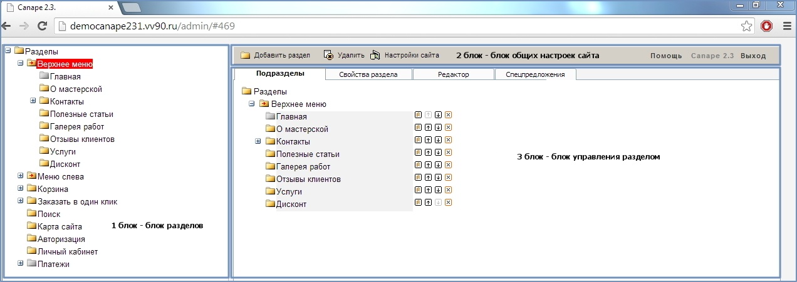Reload the page with refresh button

[x=43, y=26]
